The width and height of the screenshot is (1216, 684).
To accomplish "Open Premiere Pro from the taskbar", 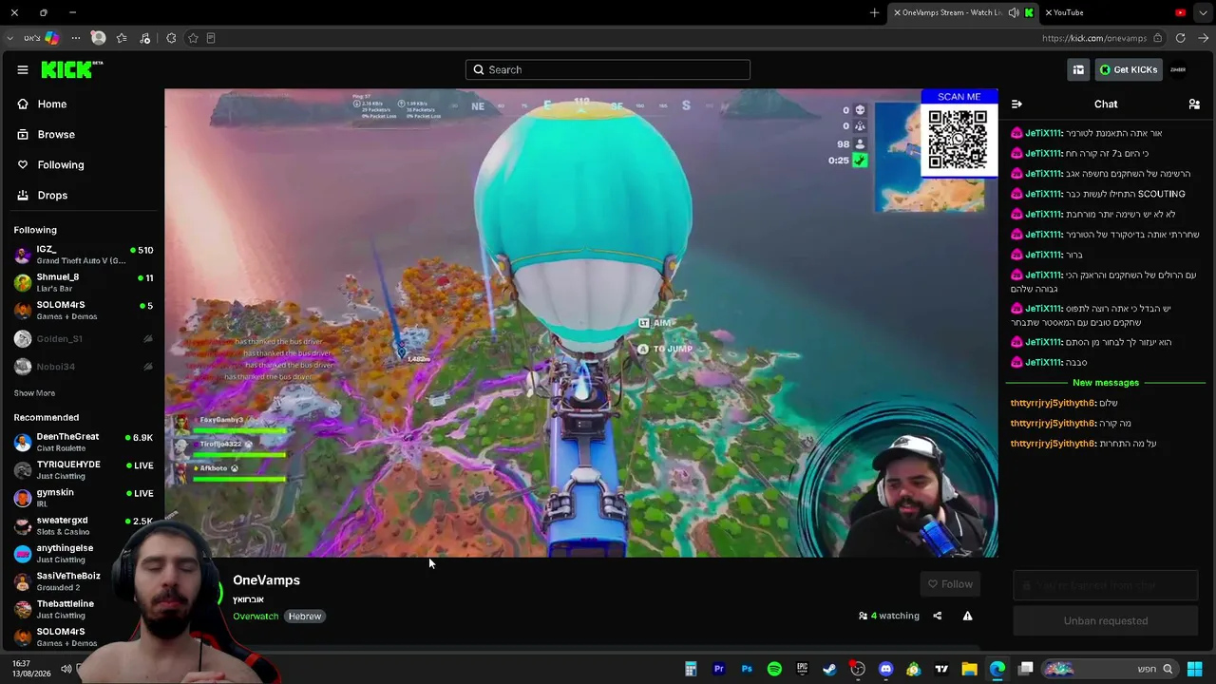I will tap(718, 669).
